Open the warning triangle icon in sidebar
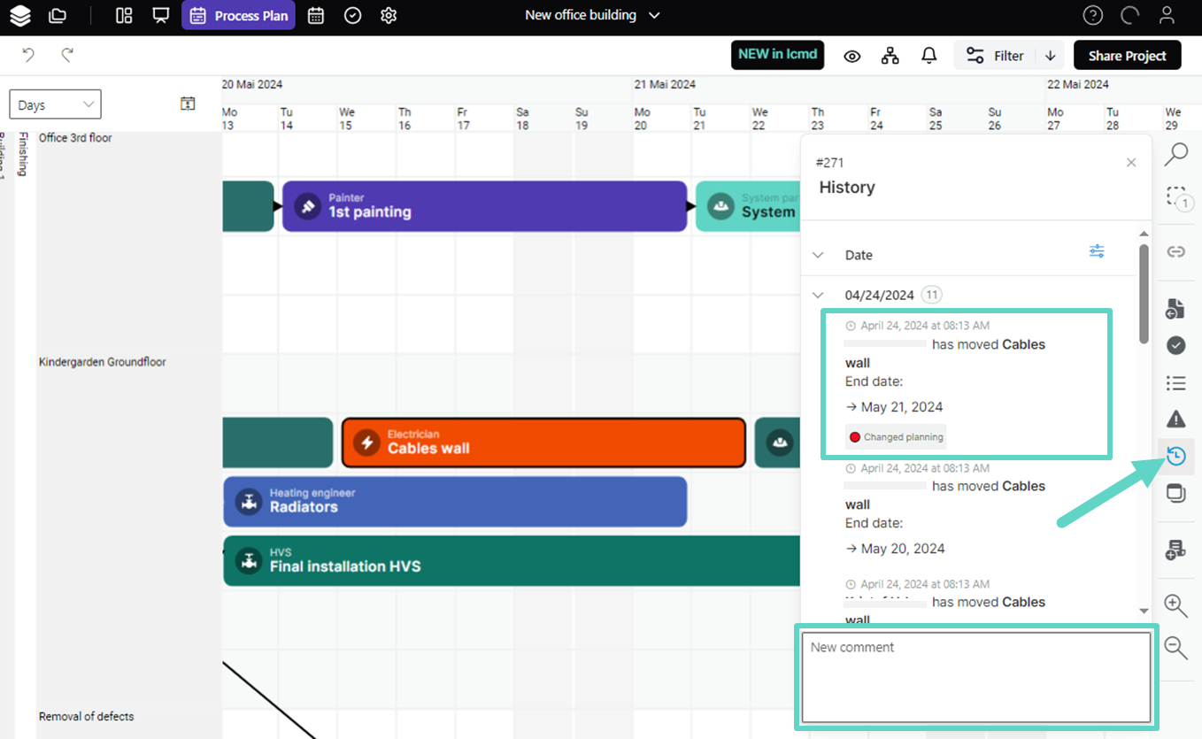The height and width of the screenshot is (739, 1202). pos(1175,419)
